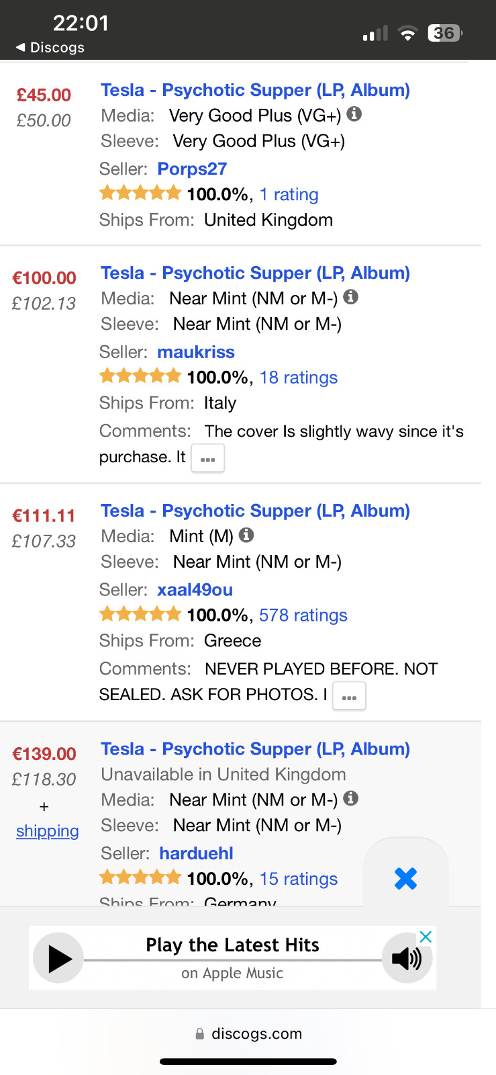Play the Apple Music ad audio
This screenshot has height=1075, width=496.
[59, 958]
